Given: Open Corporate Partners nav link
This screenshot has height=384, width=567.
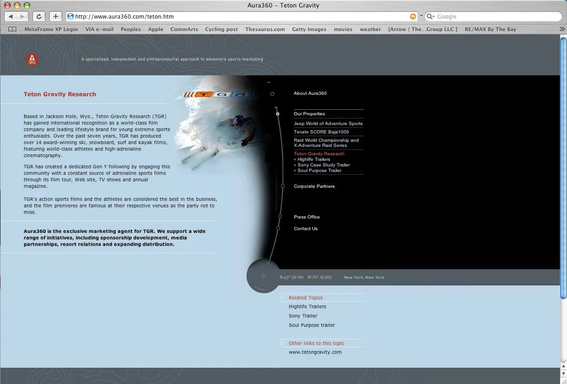Looking at the screenshot, I should tap(314, 186).
